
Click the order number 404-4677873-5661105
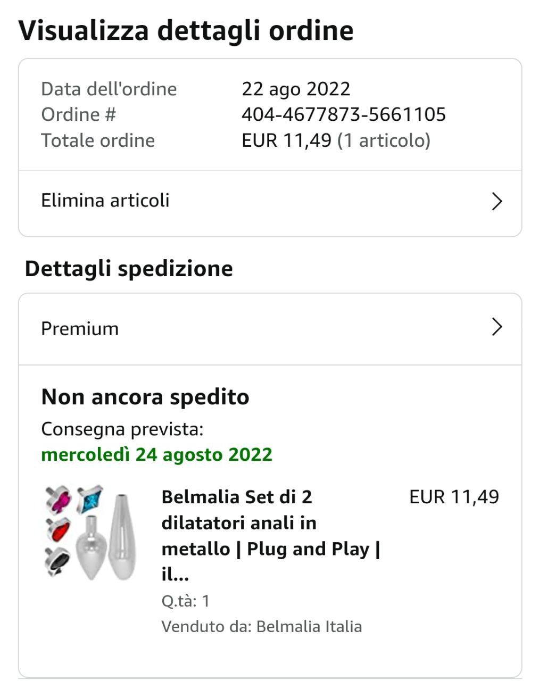coord(344,114)
